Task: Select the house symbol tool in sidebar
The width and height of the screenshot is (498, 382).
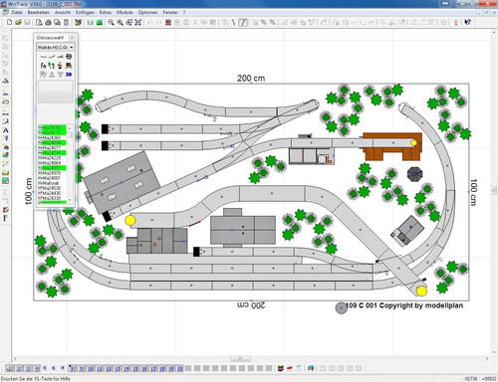Action: click(5, 147)
